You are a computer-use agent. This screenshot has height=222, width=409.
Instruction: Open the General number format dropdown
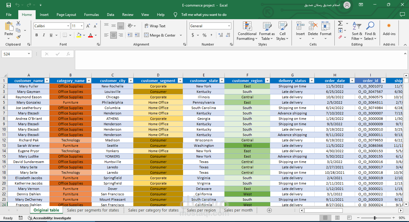[x=229, y=26]
